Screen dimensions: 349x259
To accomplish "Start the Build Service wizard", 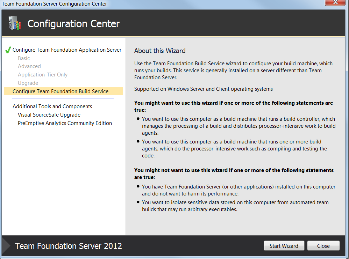I will tap(284, 246).
